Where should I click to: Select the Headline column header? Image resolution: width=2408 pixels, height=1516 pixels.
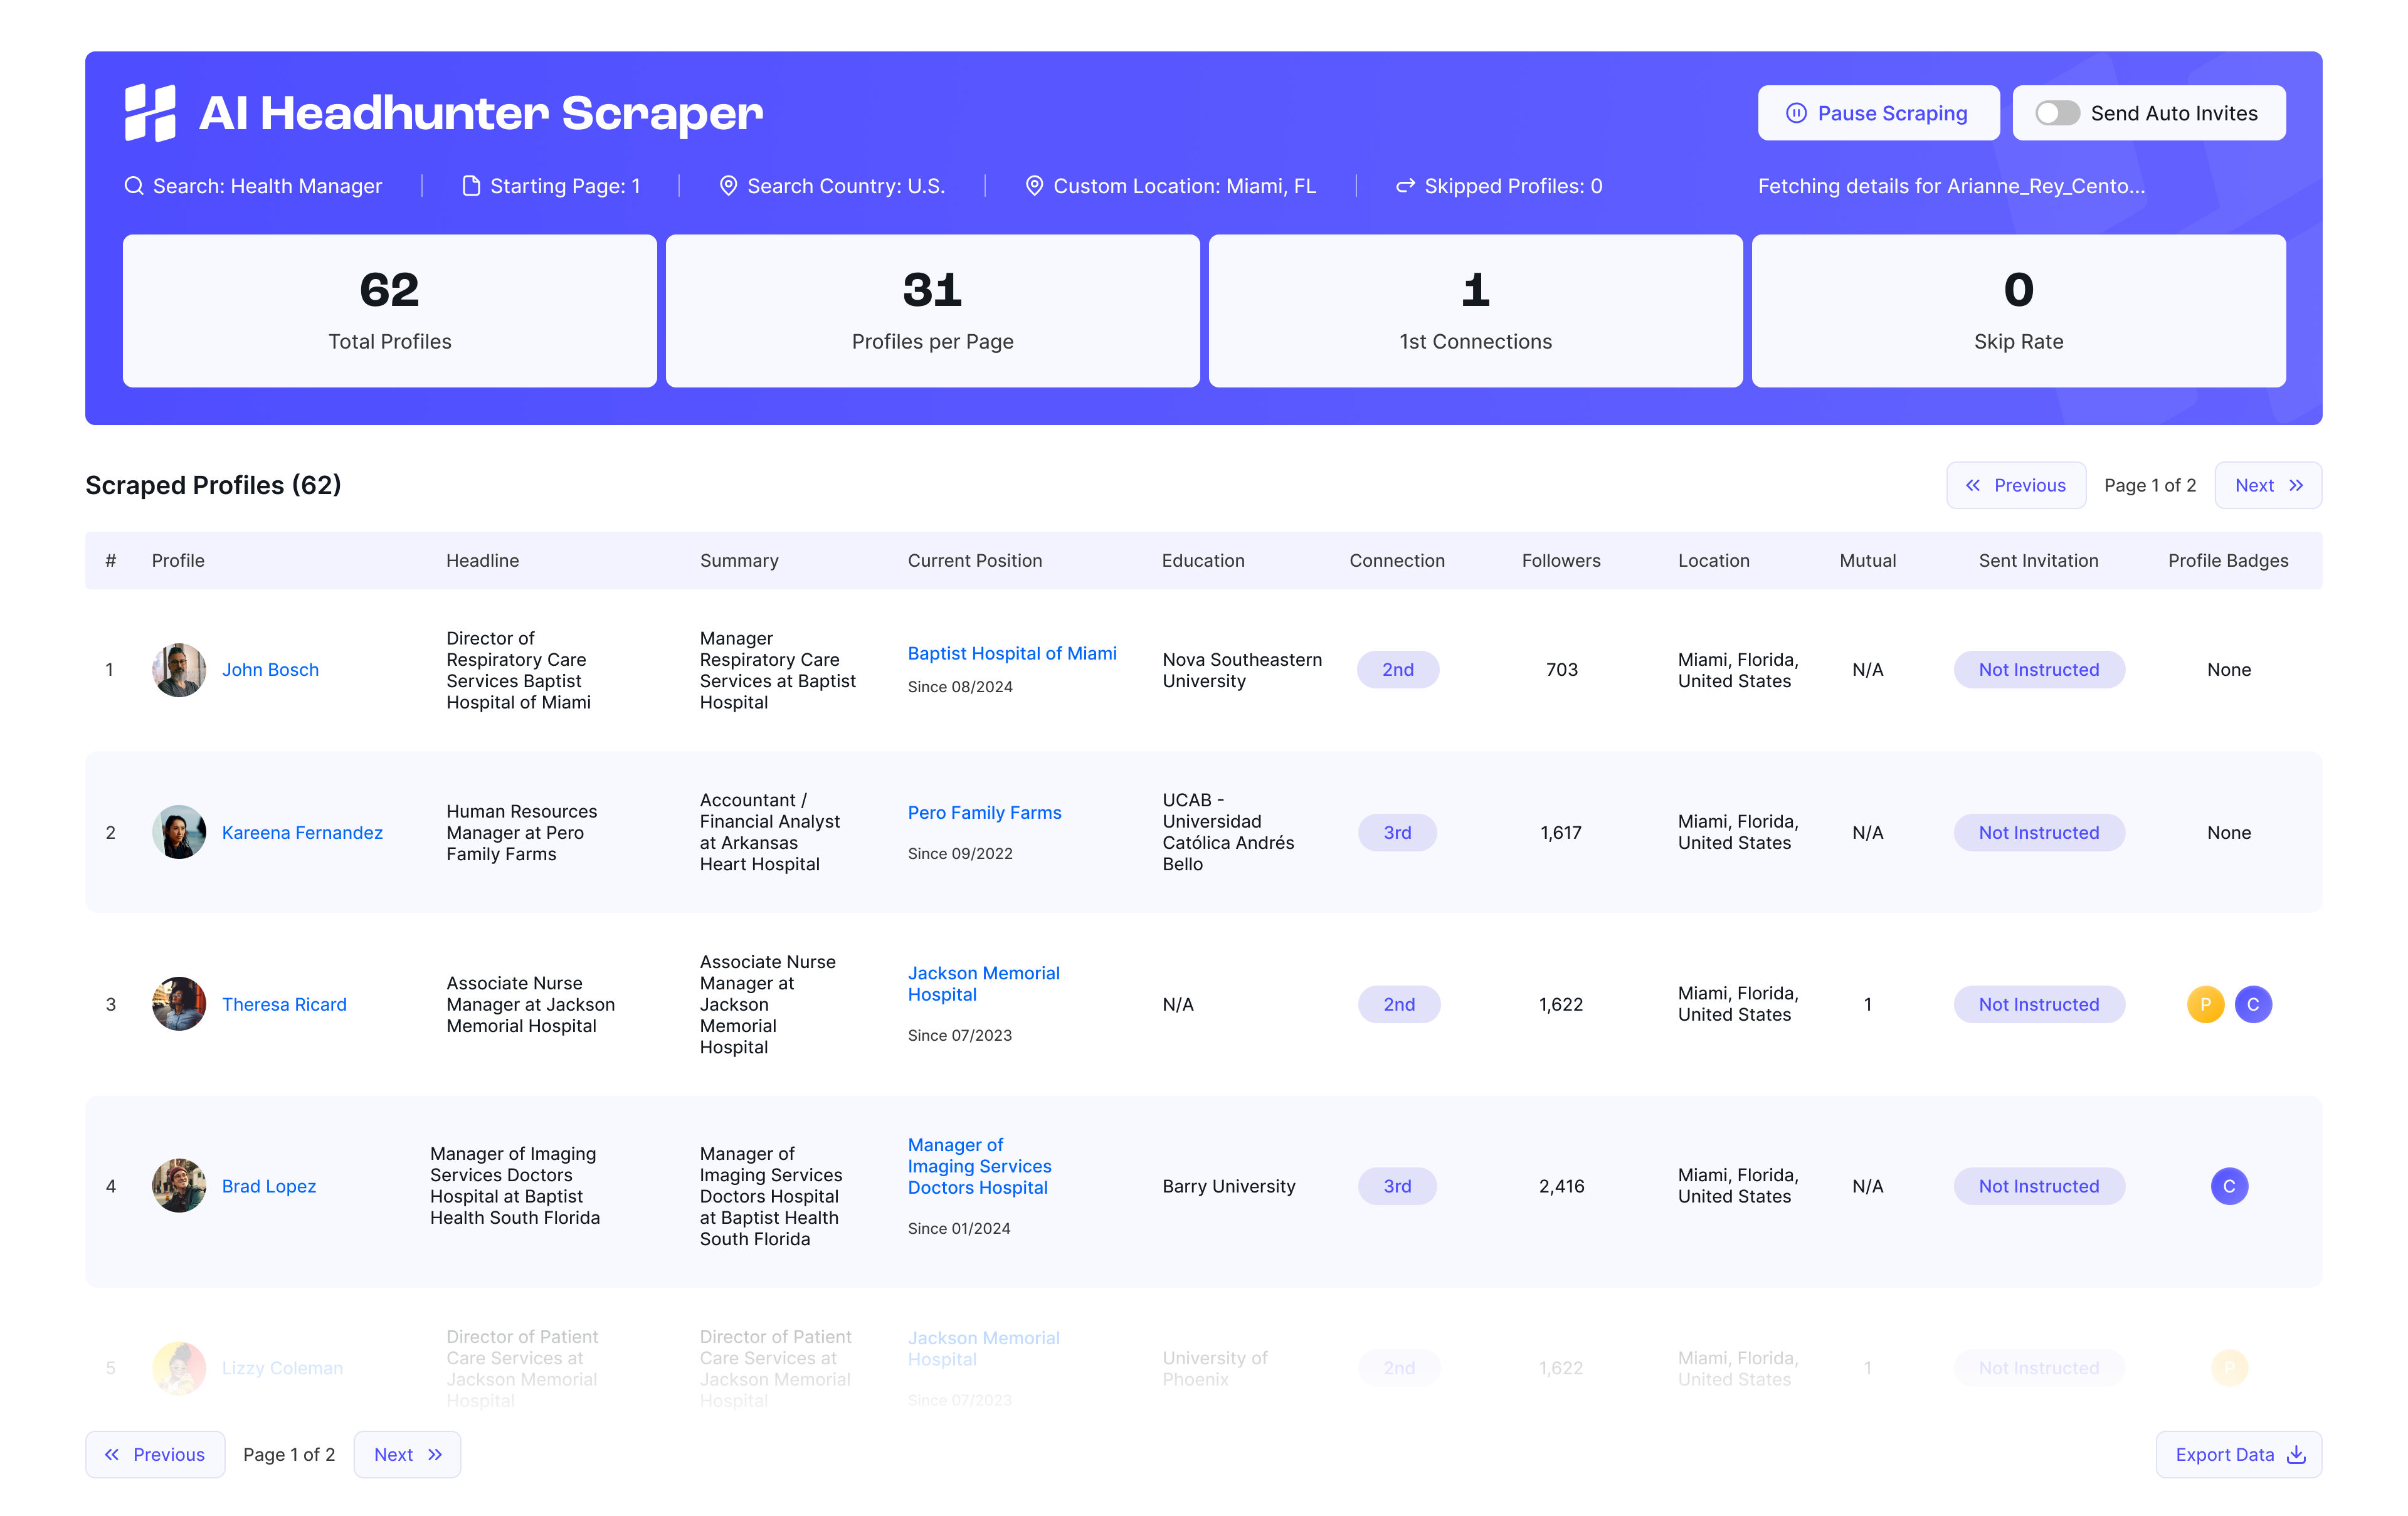click(483, 560)
